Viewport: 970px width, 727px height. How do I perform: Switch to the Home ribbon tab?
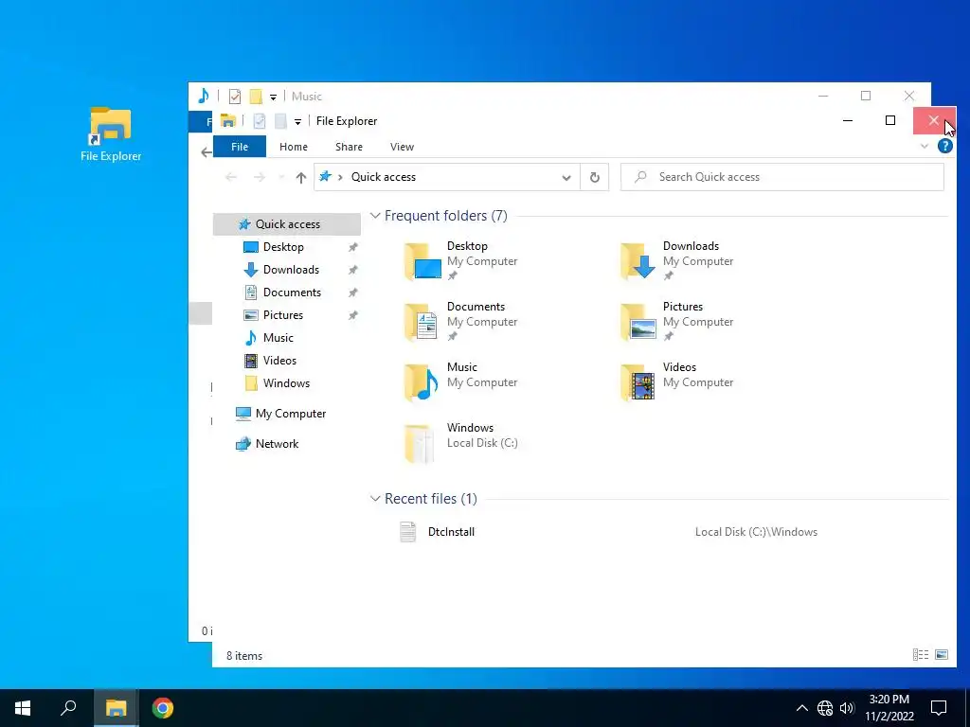294,147
